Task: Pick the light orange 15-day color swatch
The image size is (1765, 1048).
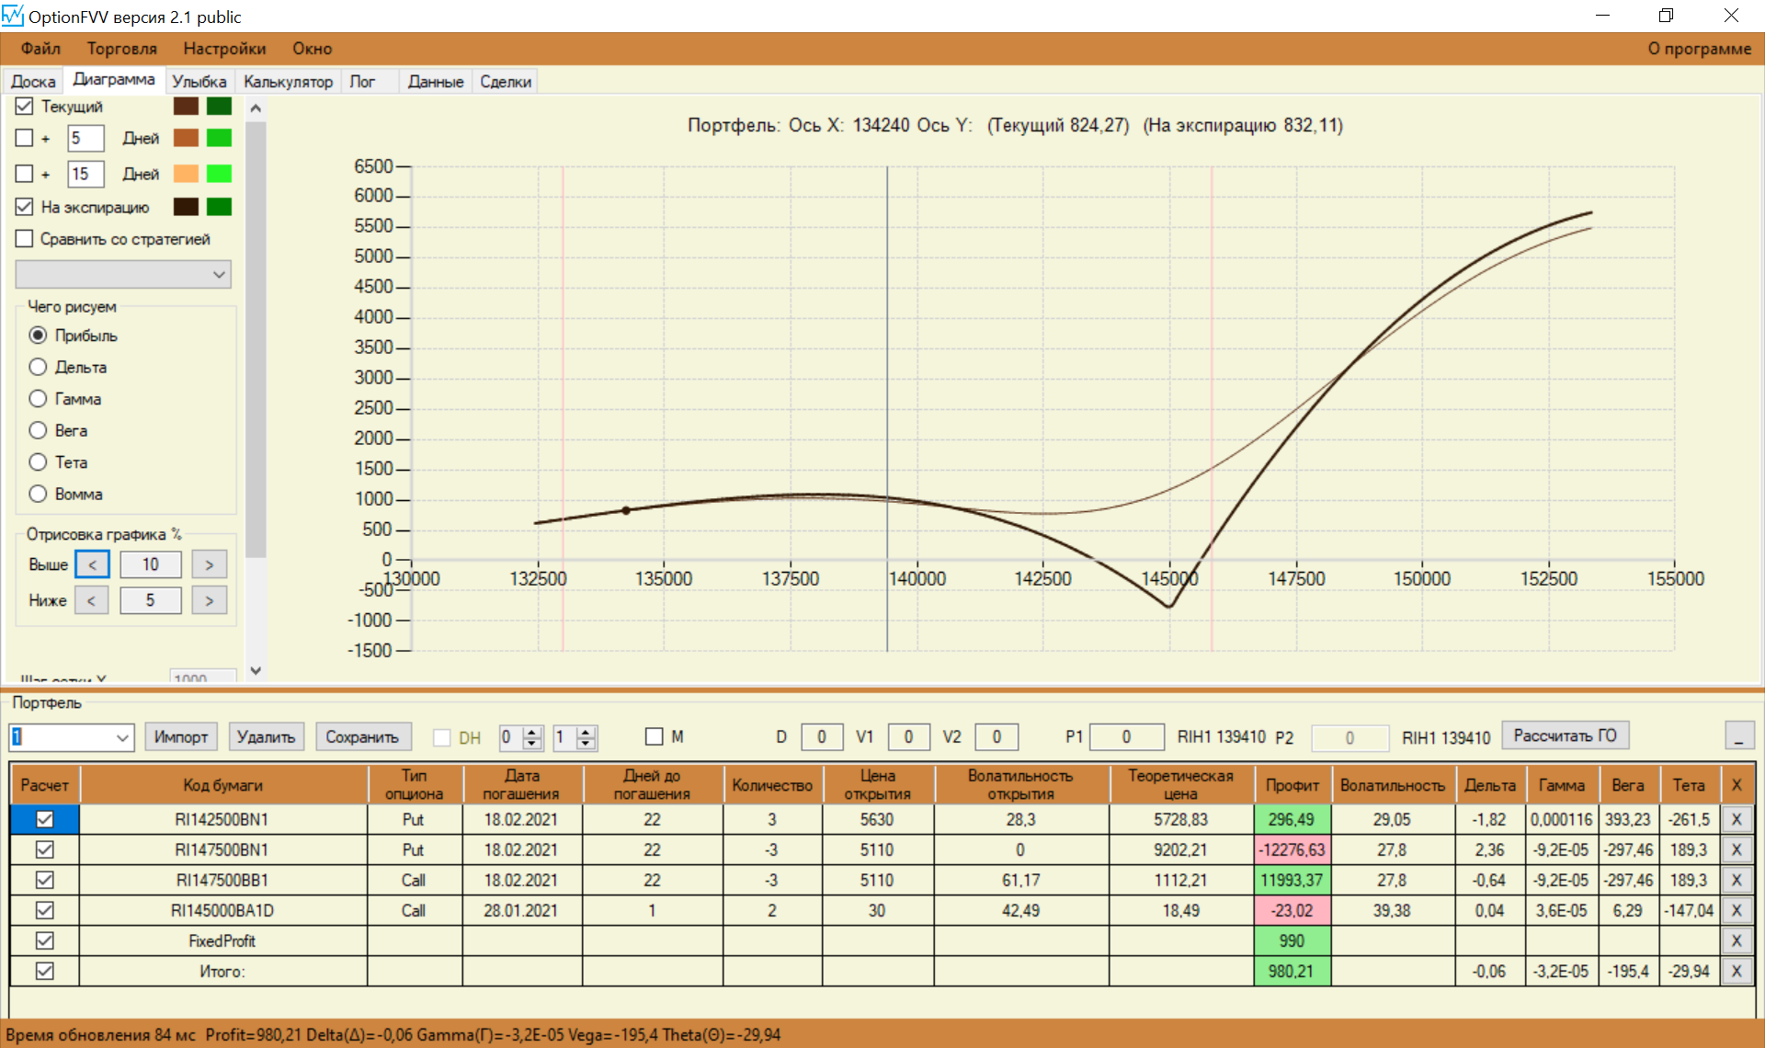Action: pos(186,174)
